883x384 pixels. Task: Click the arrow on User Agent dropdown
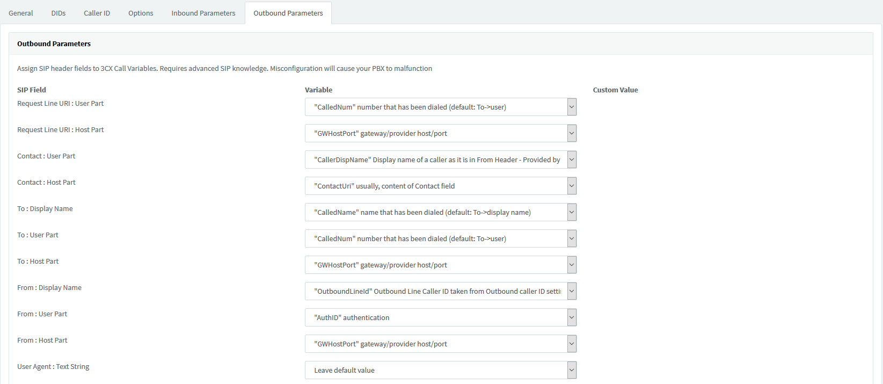572,370
